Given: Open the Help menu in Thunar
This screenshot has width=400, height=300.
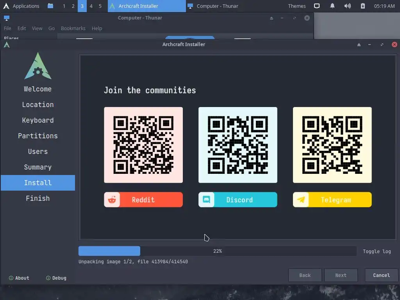Looking at the screenshot, I should [97, 28].
